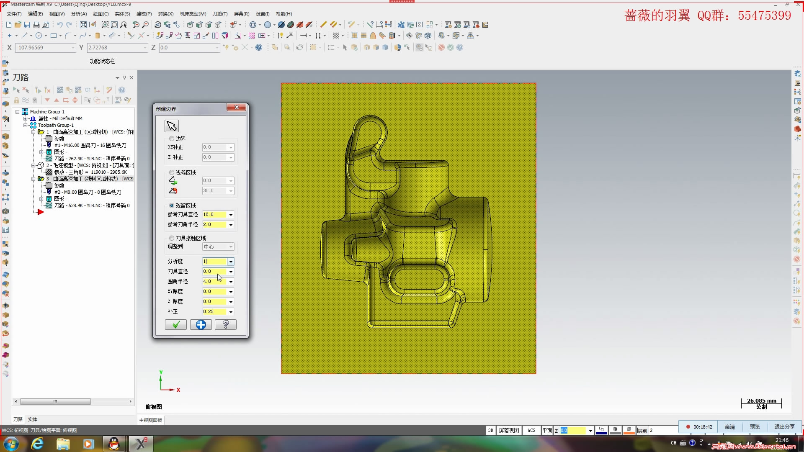Click the Fit to screen icon

(83, 25)
